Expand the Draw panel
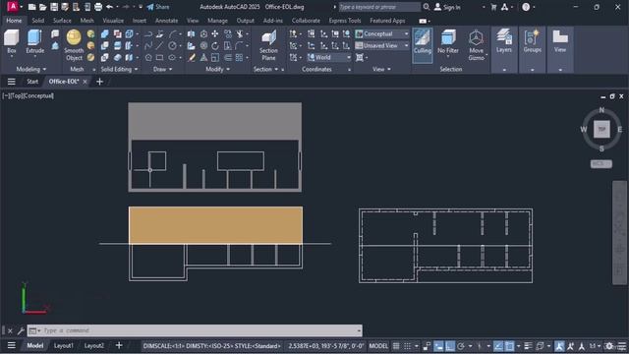The height and width of the screenshot is (354, 629). [162, 69]
